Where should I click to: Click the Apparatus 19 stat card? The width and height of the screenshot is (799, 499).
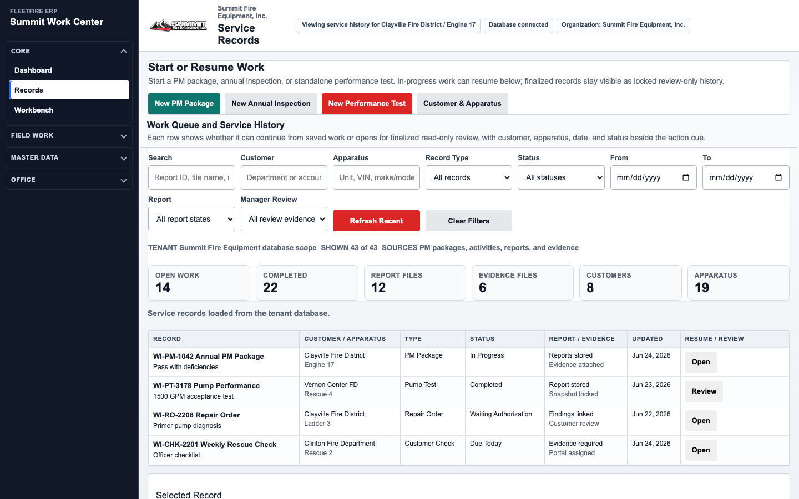click(739, 283)
